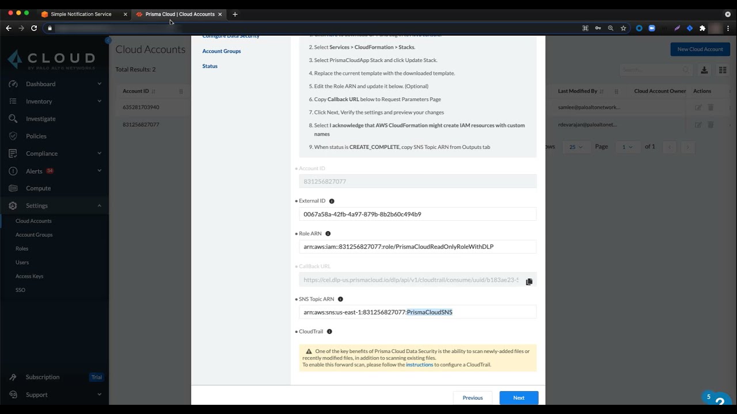Open rows per page dropdown 25

click(575, 147)
